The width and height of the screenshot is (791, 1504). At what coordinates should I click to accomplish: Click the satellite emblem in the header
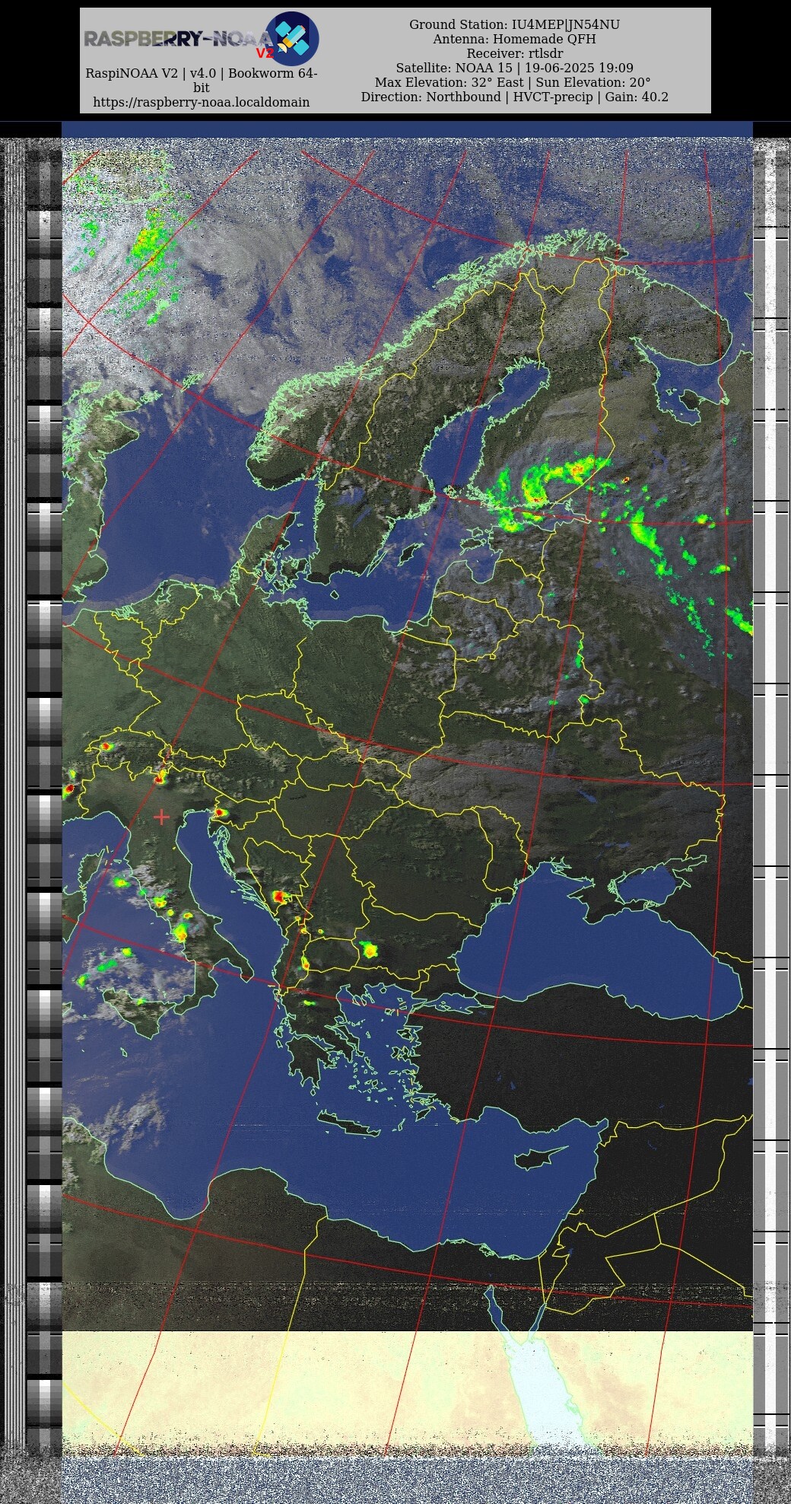293,38
